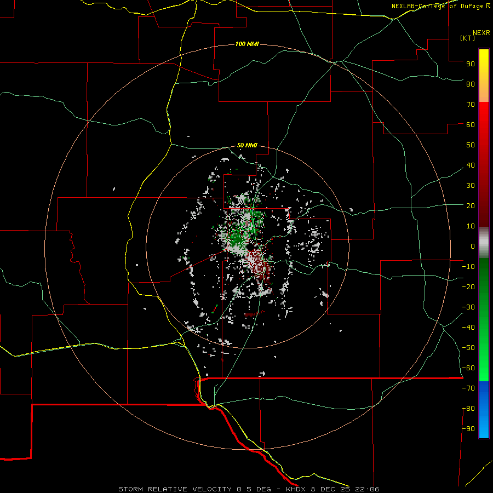Click the legend value "-50"
Screen dimensions: 493x493
(x=468, y=348)
